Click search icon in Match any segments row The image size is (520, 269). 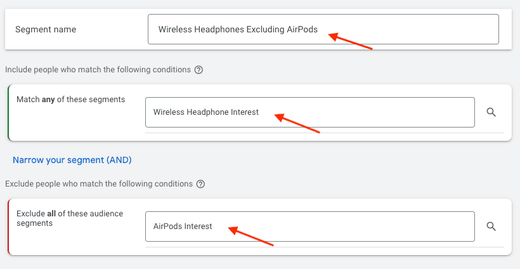point(491,112)
